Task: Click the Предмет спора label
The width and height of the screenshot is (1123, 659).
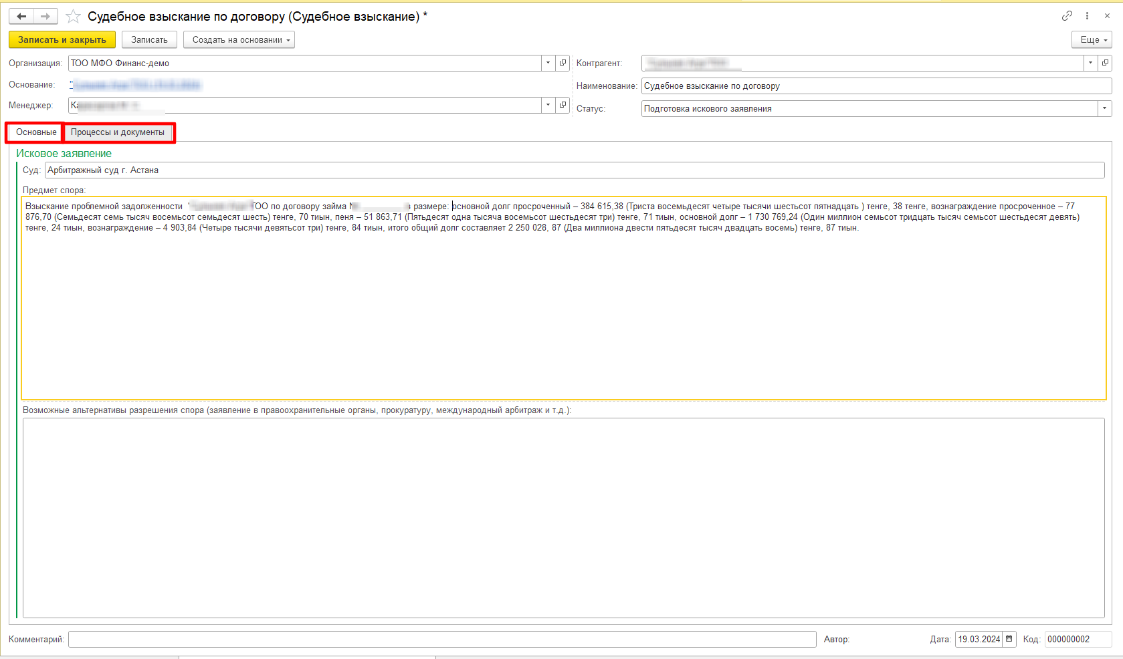Action: (x=54, y=190)
